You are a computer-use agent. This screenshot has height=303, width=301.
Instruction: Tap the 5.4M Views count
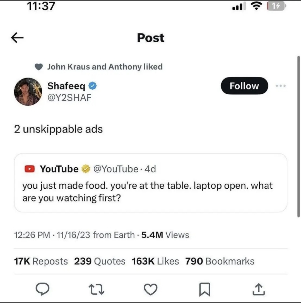pos(165,235)
